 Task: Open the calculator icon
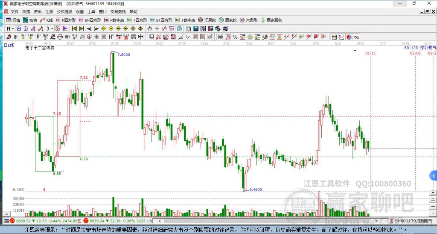point(195,29)
